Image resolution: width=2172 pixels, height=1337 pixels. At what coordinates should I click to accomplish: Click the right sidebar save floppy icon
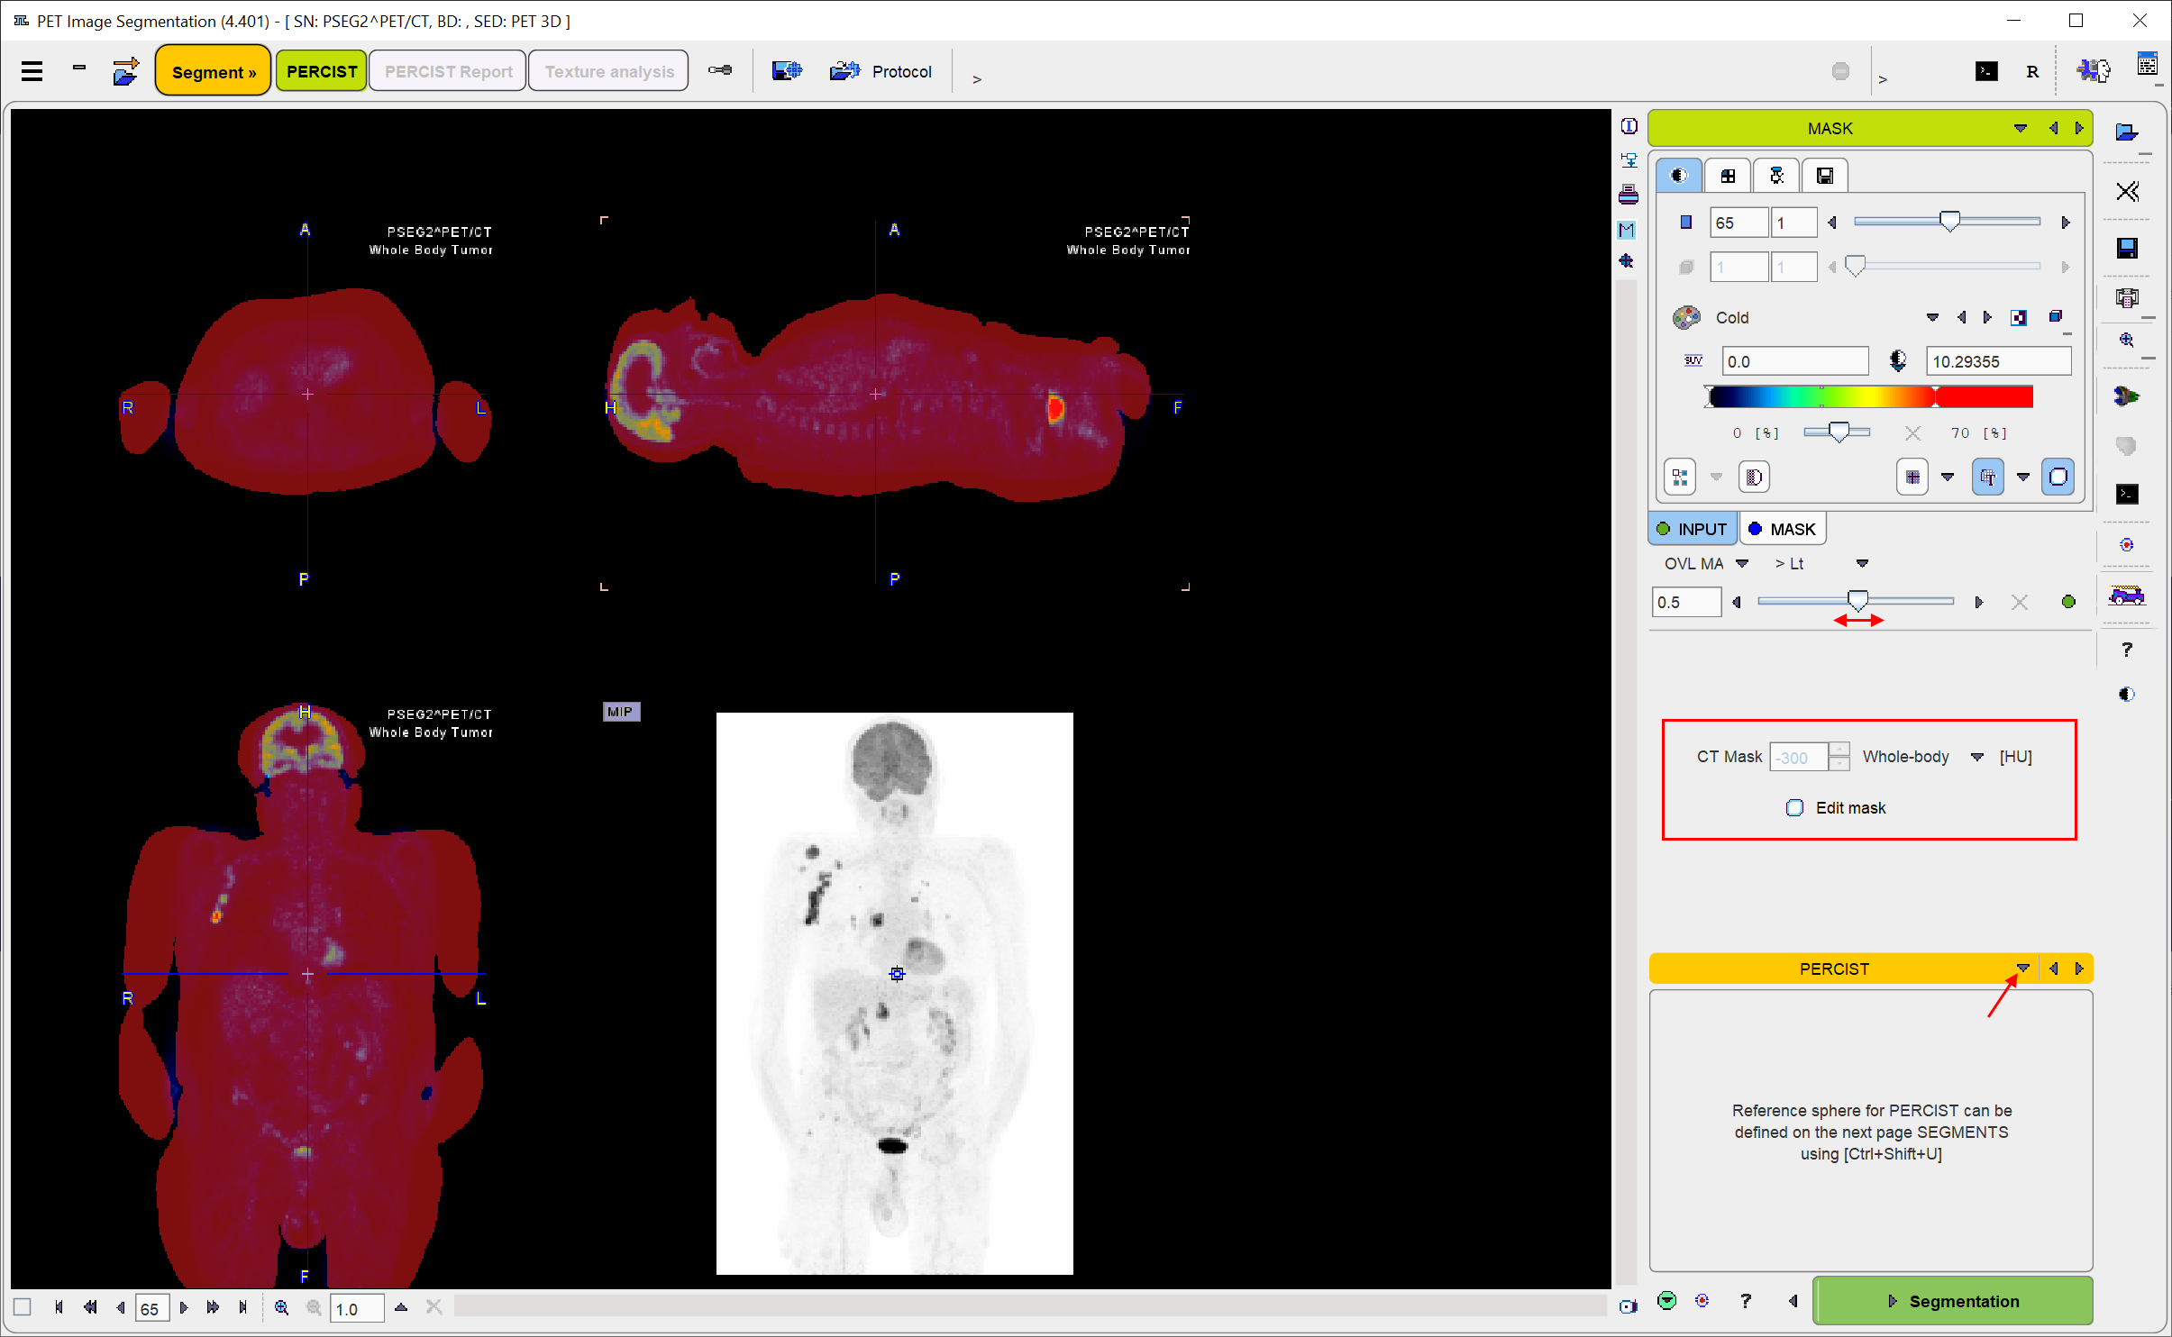(x=2127, y=248)
